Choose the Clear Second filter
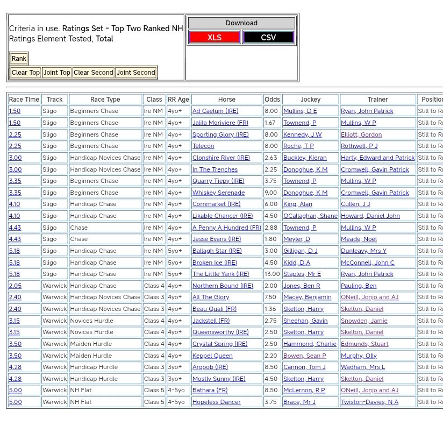Viewport: 443px width, 425px height. click(x=93, y=73)
